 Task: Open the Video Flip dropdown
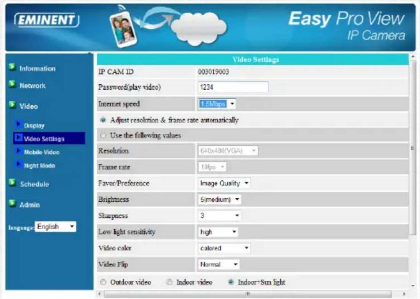[219, 265]
